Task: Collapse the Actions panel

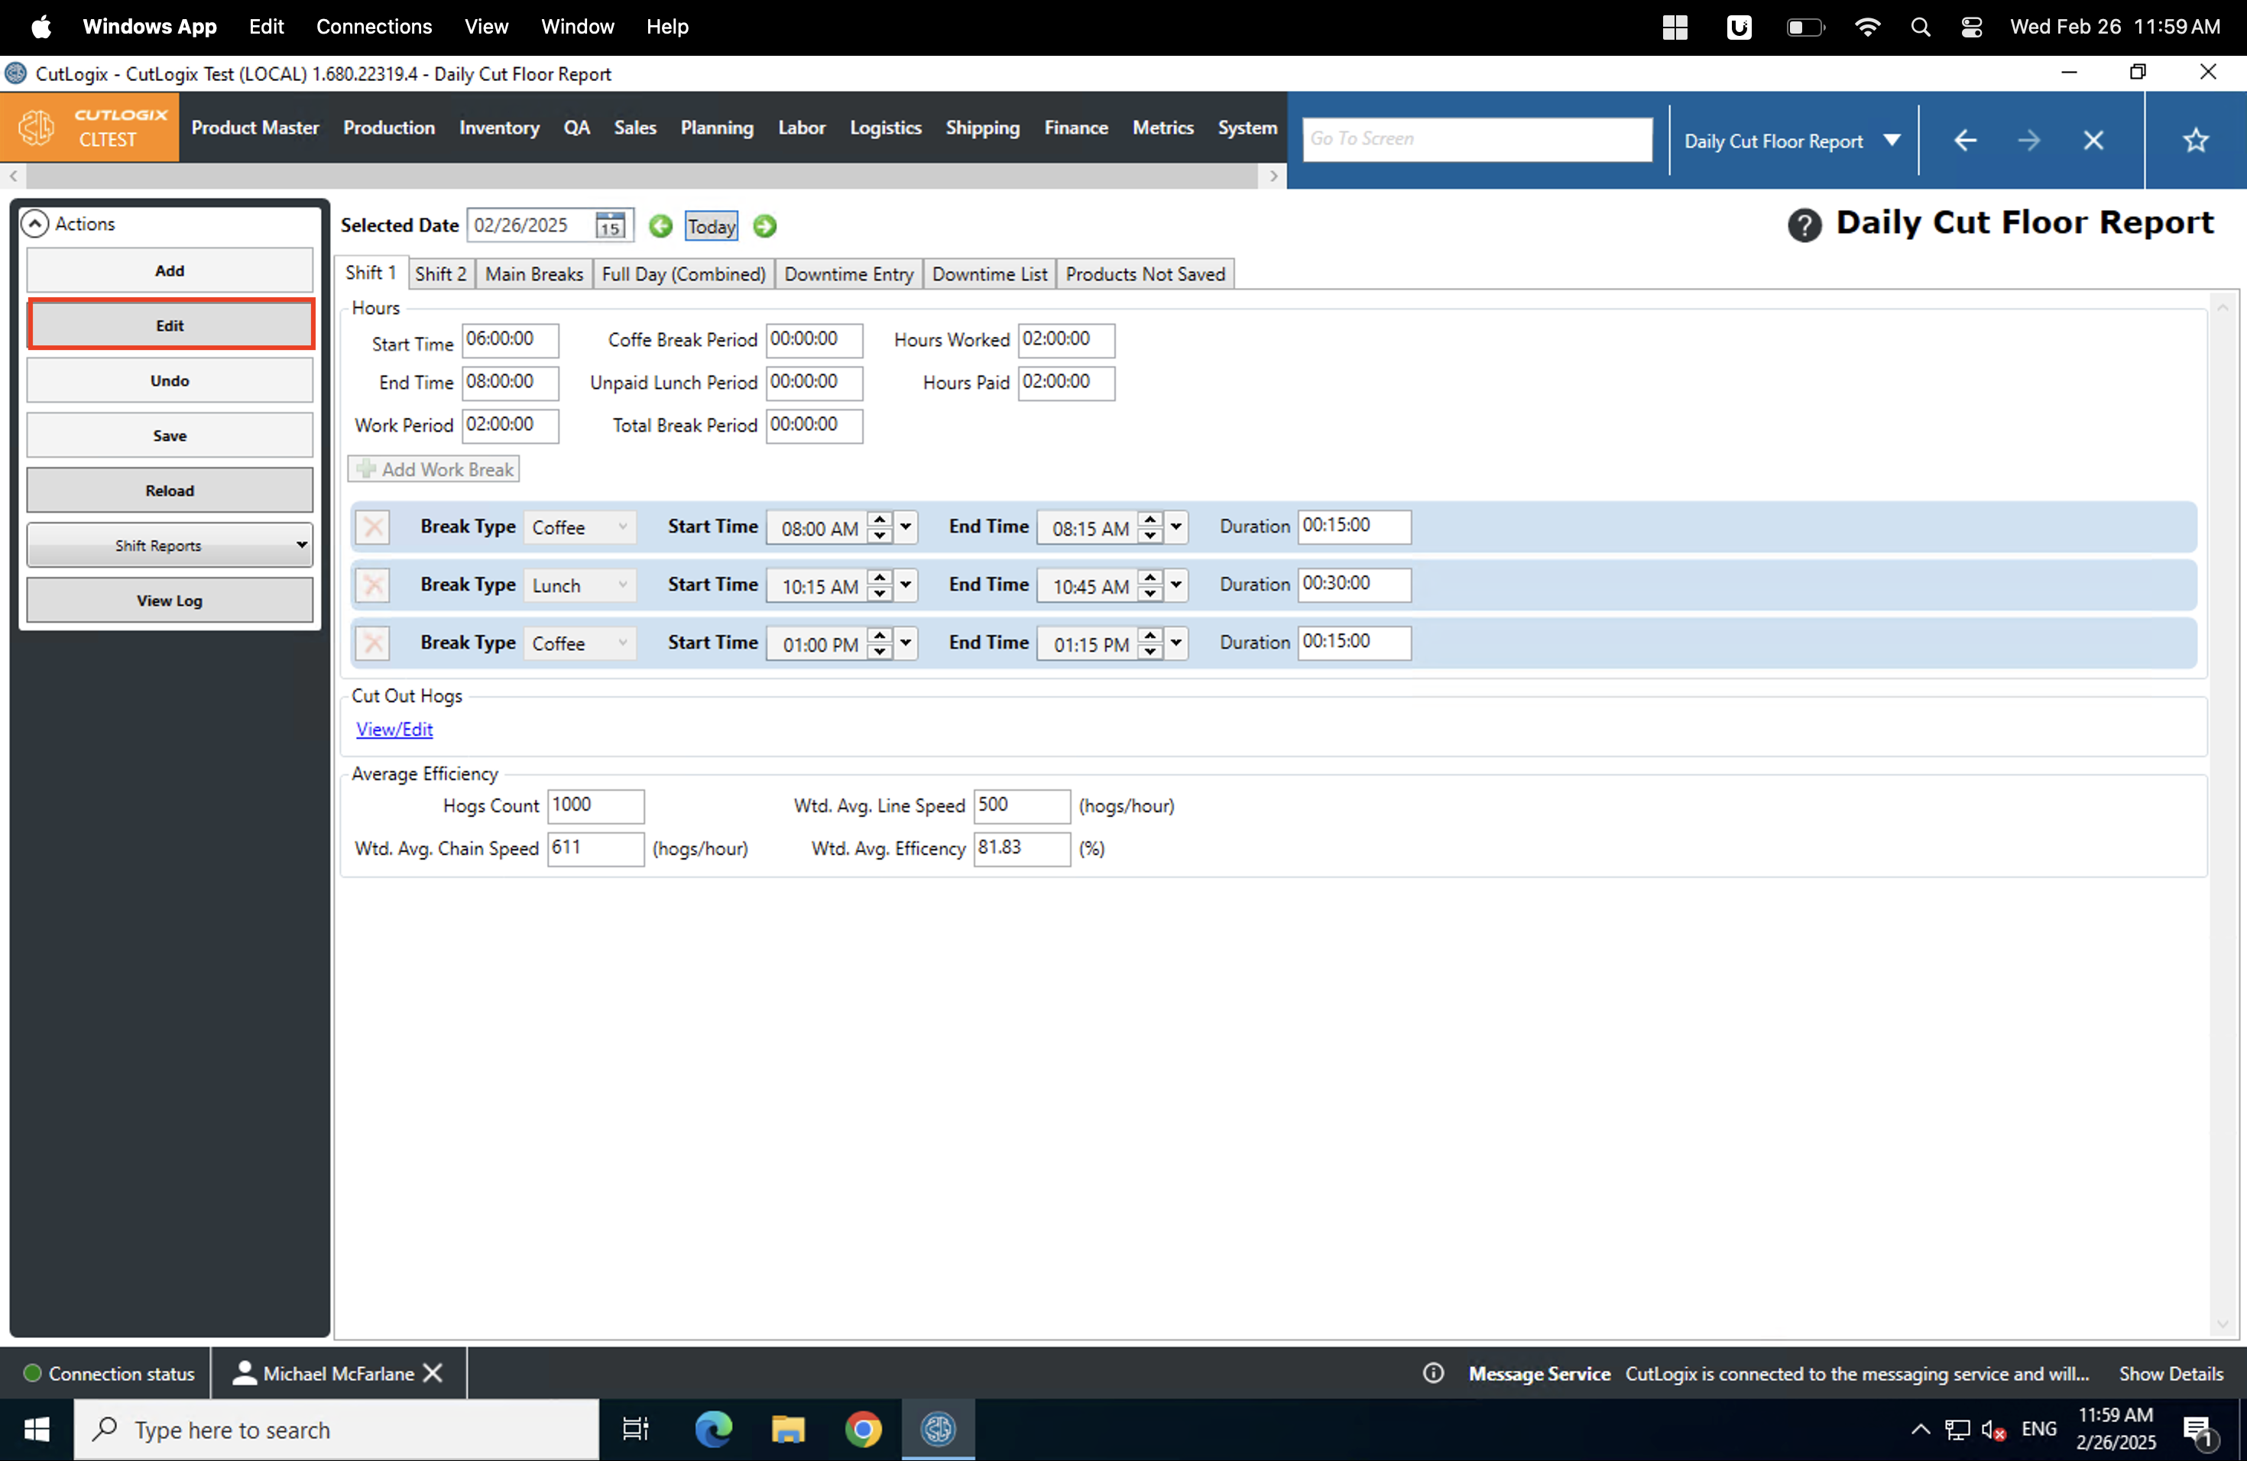Action: 35,224
